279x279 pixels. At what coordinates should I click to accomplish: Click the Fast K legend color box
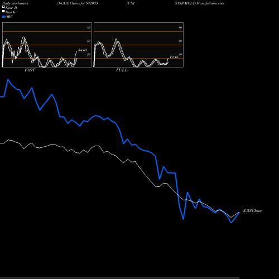(3, 11)
